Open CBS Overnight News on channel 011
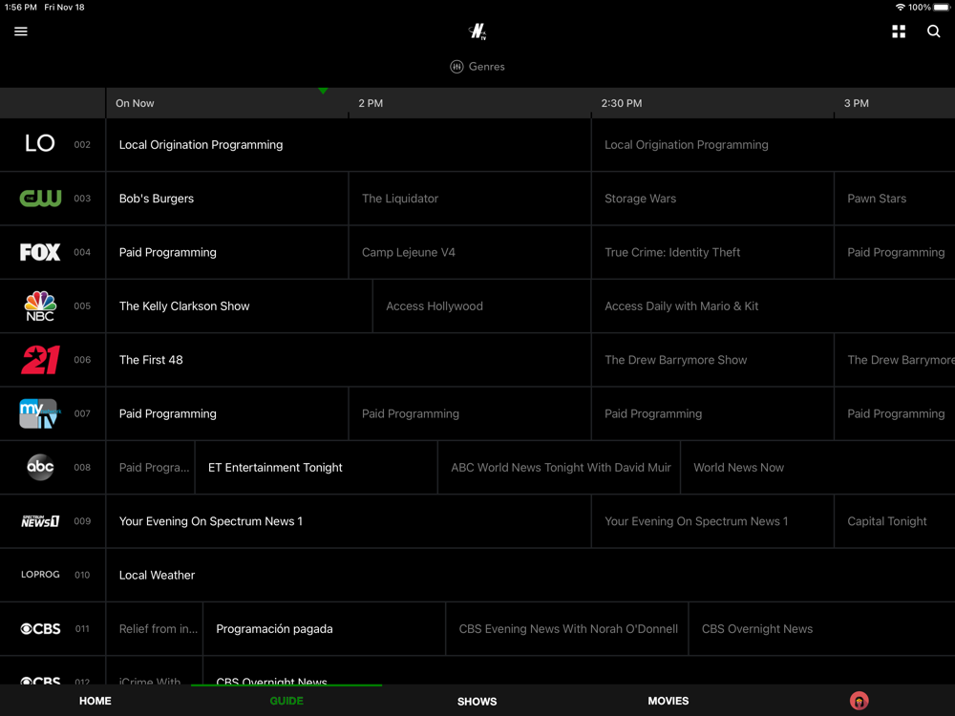Screen dimensions: 955x716 point(822,629)
